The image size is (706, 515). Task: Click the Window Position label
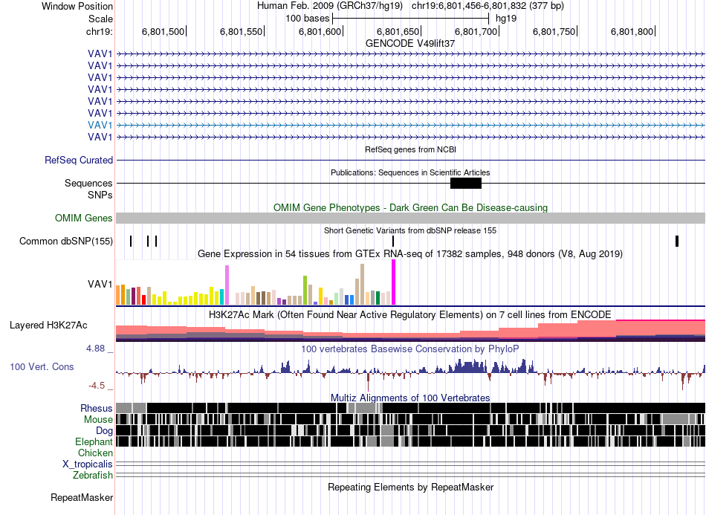77,6
